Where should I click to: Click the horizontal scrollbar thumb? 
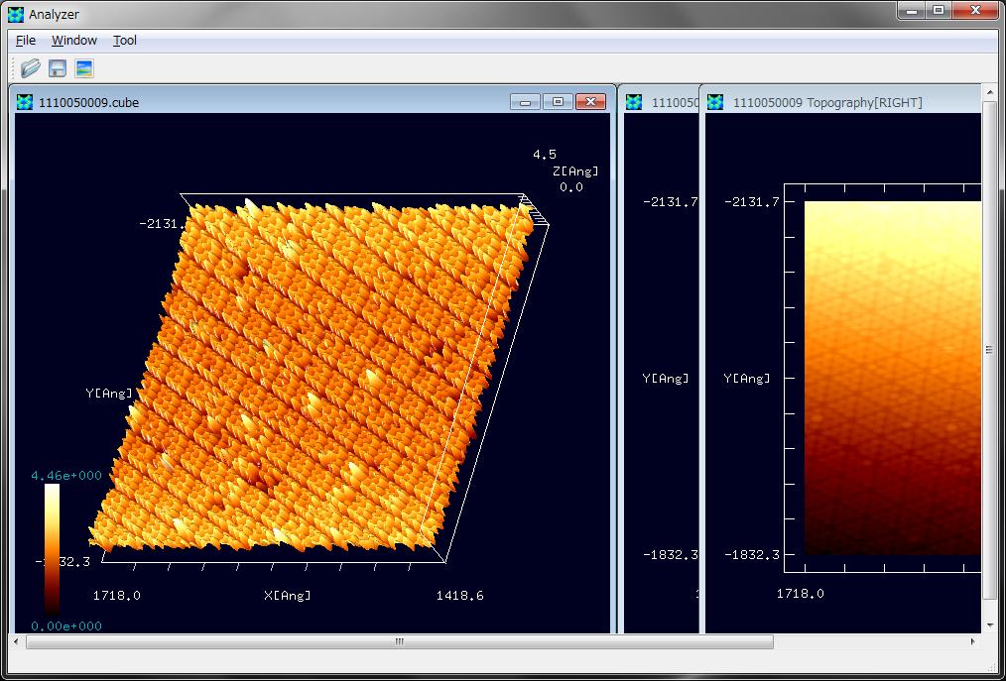(399, 641)
